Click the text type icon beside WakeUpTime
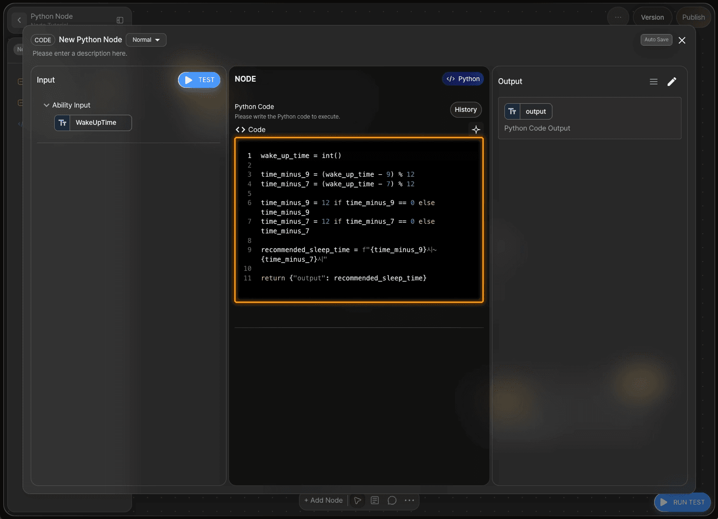The width and height of the screenshot is (718, 519). pos(62,123)
